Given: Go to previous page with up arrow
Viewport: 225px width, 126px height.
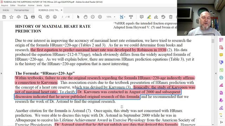Looking at the screenshot, I should tap(47, 17).
